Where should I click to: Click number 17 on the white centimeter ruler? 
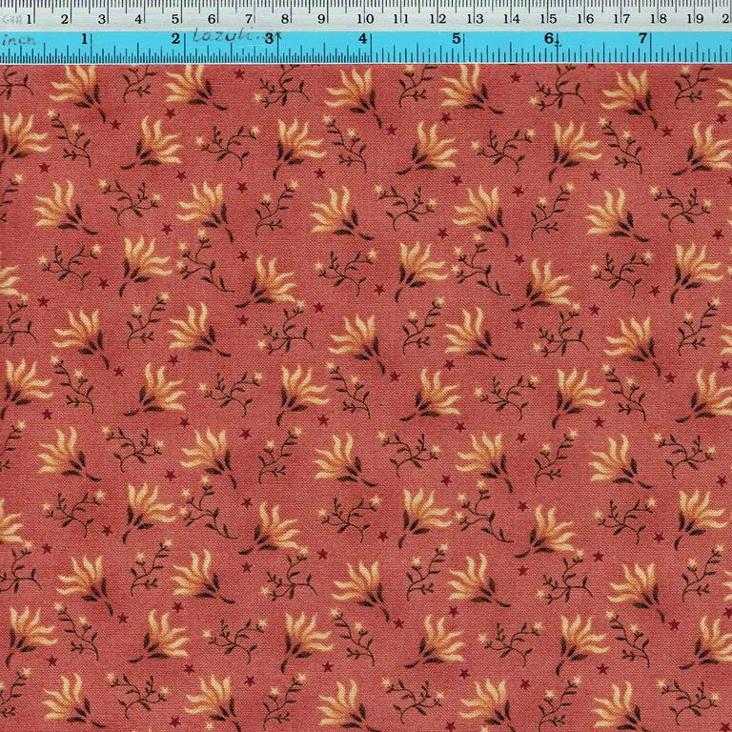(622, 19)
